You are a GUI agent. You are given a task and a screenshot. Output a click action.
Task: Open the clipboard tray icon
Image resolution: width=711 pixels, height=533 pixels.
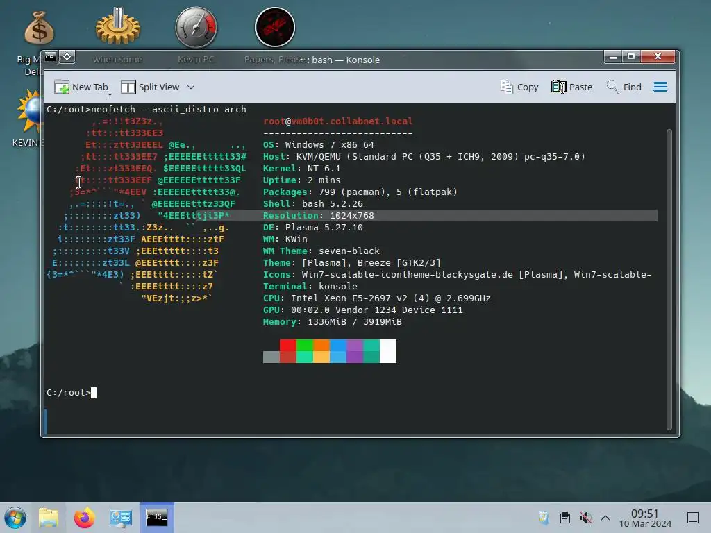click(x=564, y=518)
